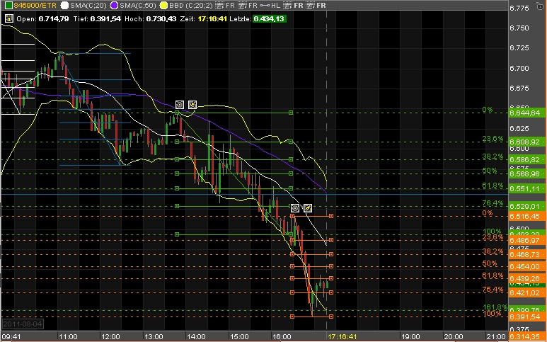
Task: Select orange Fibonacci 0% right anchor square
Action: tap(330, 216)
